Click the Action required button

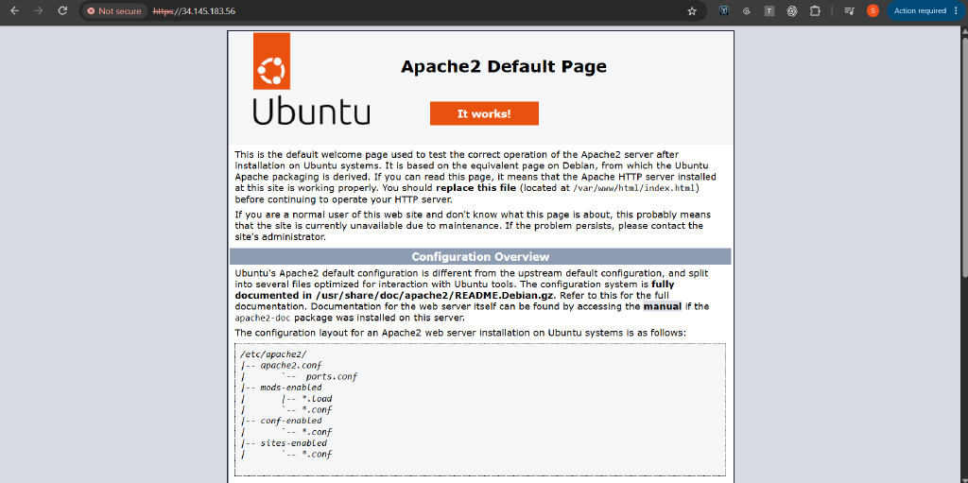[919, 11]
